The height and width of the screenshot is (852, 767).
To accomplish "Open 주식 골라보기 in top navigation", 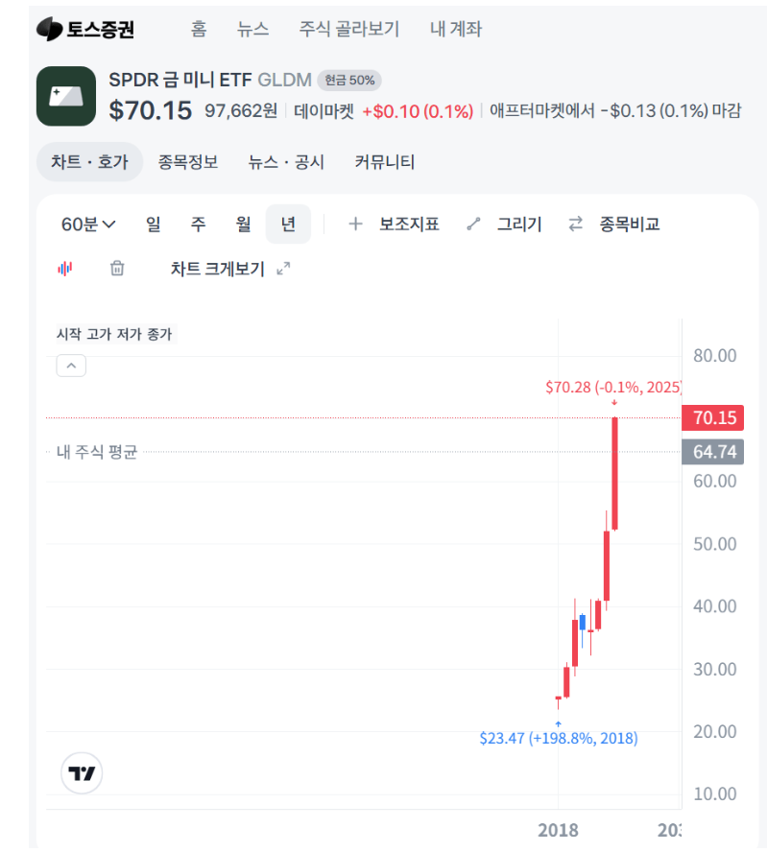I will (x=349, y=29).
